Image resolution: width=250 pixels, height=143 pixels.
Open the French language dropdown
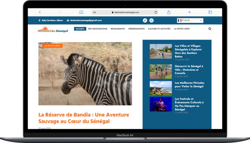point(190,20)
